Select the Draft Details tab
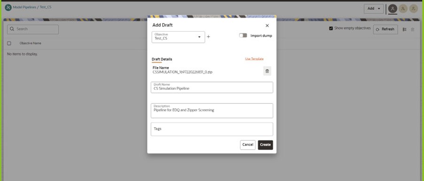Viewport: 424px width, 181px height. click(162, 59)
